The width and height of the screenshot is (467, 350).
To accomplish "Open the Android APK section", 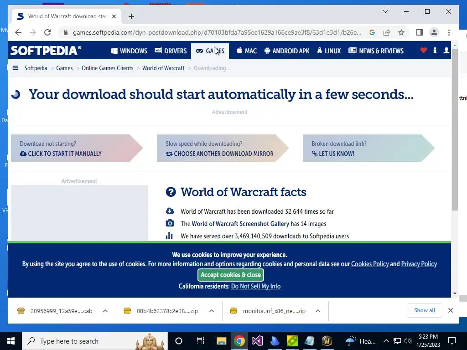I will [287, 51].
